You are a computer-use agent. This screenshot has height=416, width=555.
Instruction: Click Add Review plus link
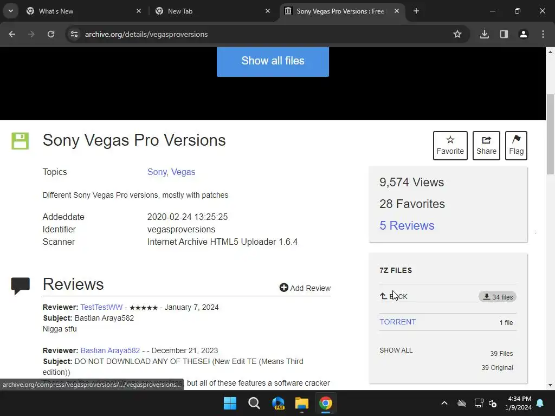point(305,288)
